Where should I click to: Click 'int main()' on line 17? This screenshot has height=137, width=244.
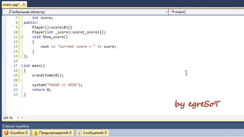click(x=34, y=66)
